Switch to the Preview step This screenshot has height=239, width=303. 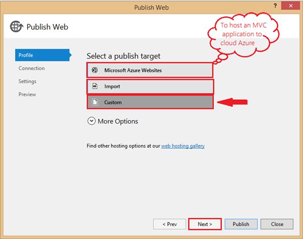[27, 94]
